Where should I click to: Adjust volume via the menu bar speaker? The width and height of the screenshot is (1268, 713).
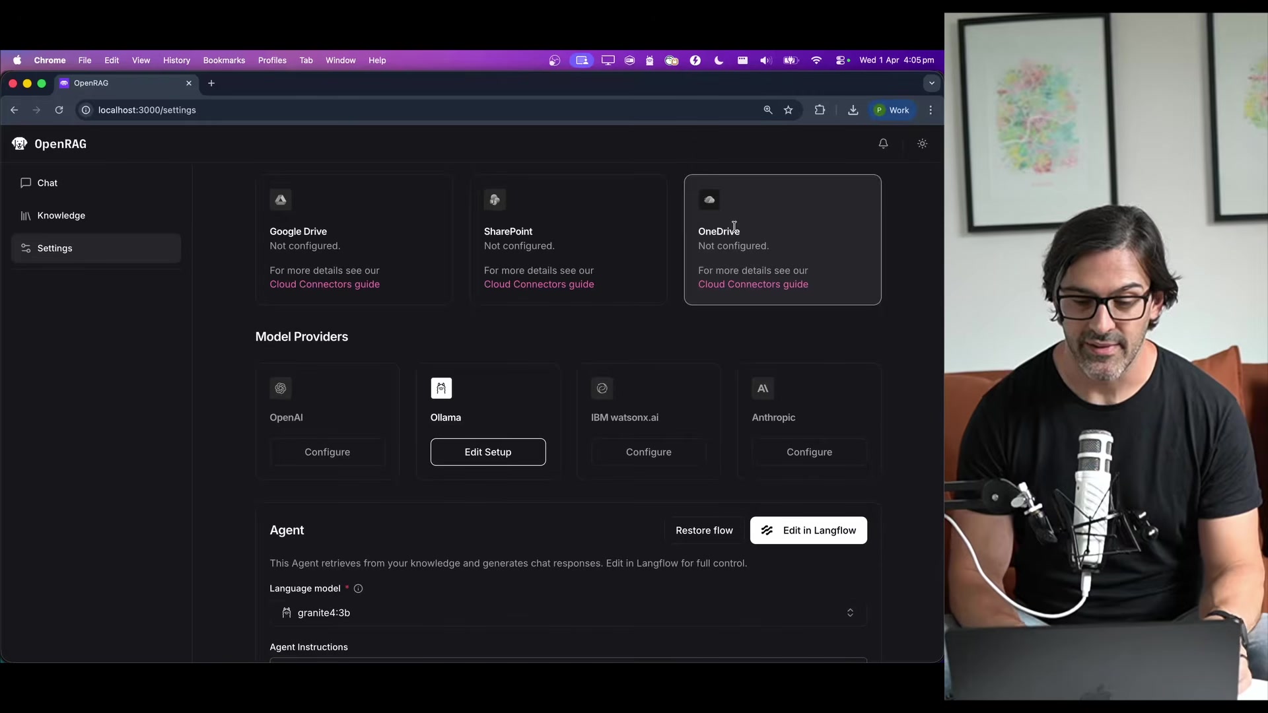point(765,60)
